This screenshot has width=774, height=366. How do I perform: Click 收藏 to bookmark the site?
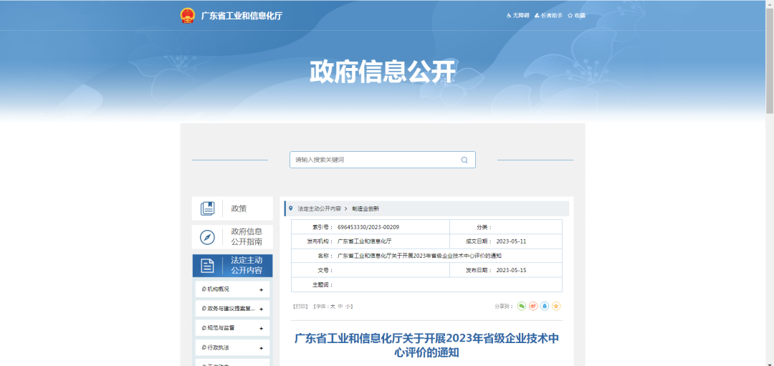pos(576,16)
